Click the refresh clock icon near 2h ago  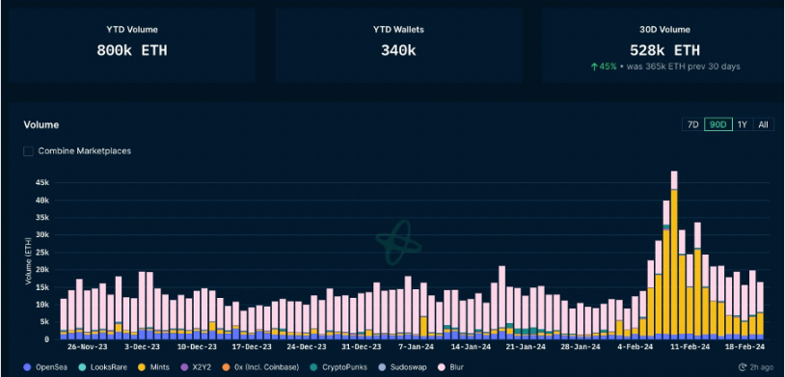[x=742, y=367]
